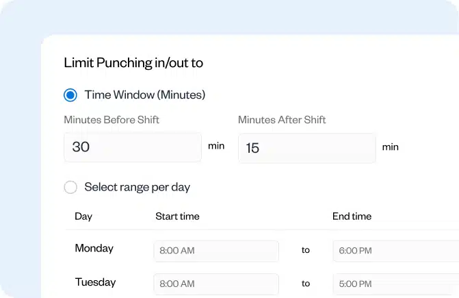Image resolution: width=459 pixels, height=298 pixels.
Task: Click the Time Window (Minutes) label text
Action: tap(145, 95)
